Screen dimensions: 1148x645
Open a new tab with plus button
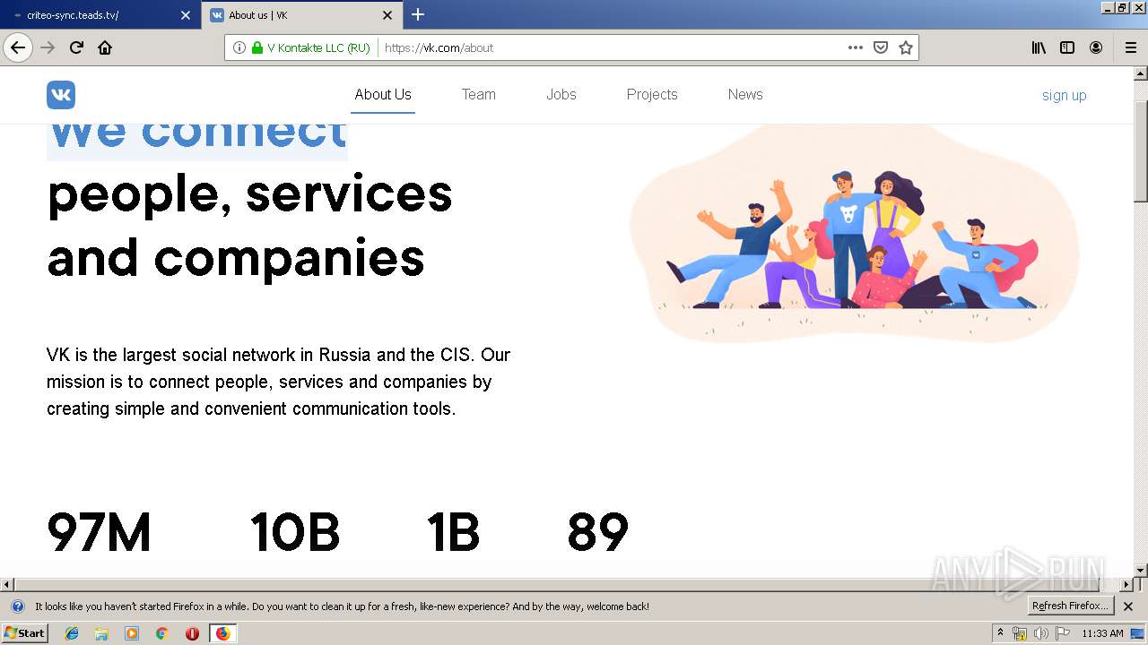click(x=418, y=14)
